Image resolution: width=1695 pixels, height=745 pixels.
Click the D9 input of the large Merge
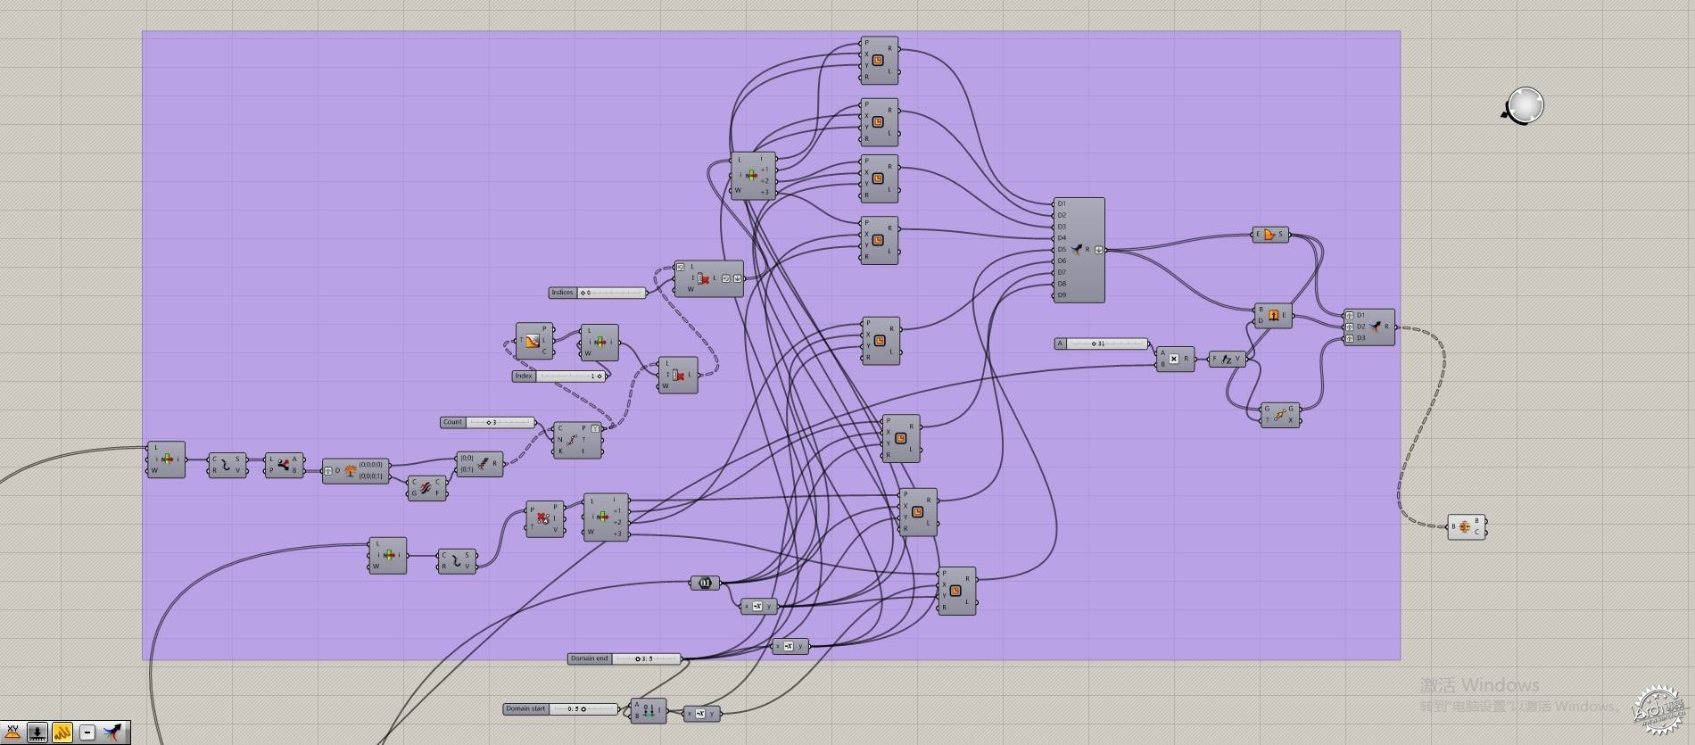click(x=1061, y=295)
